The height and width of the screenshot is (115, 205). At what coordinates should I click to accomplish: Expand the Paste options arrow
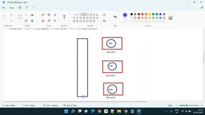5,20
